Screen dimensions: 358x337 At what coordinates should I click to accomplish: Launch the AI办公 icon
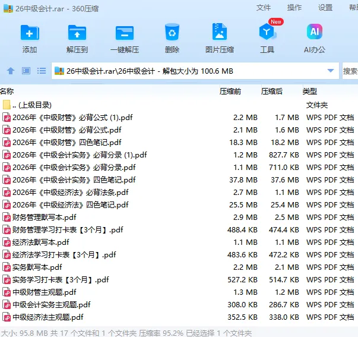coord(315,32)
